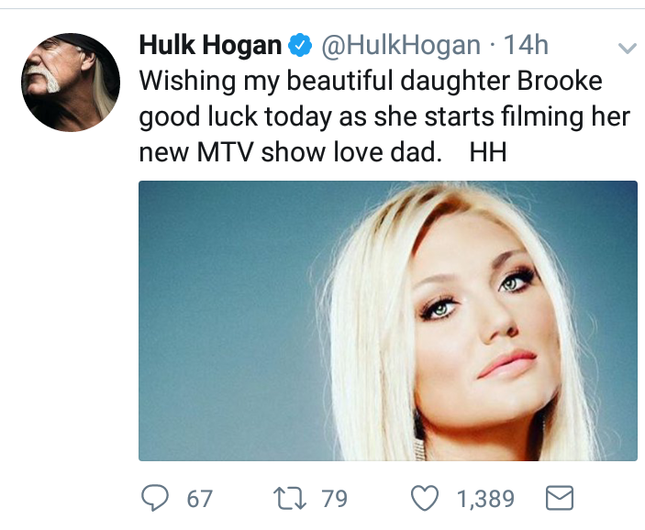Click the reply speech bubble icon
The height and width of the screenshot is (530, 645).
[x=155, y=498]
